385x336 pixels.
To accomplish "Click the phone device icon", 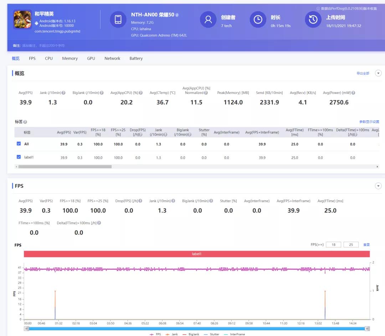I will click(x=118, y=19).
